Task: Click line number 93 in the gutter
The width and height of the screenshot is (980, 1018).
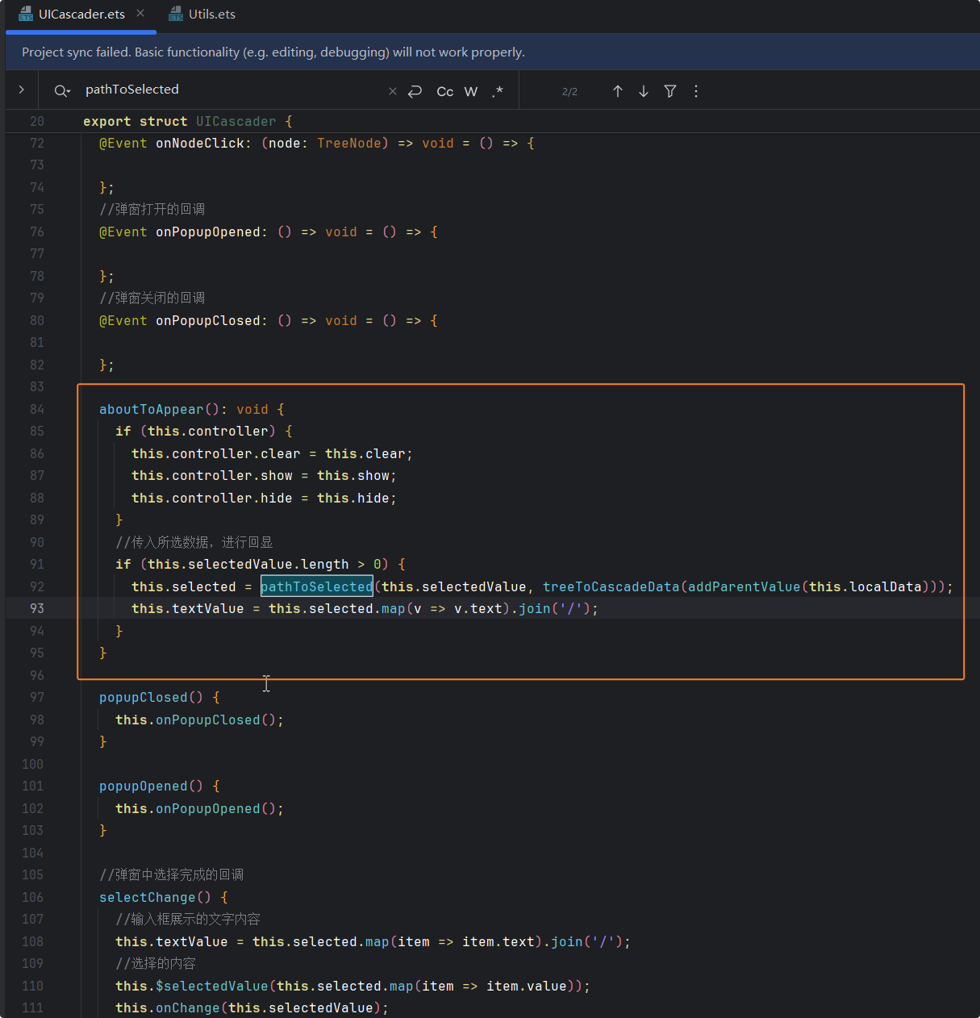Action: point(37,608)
